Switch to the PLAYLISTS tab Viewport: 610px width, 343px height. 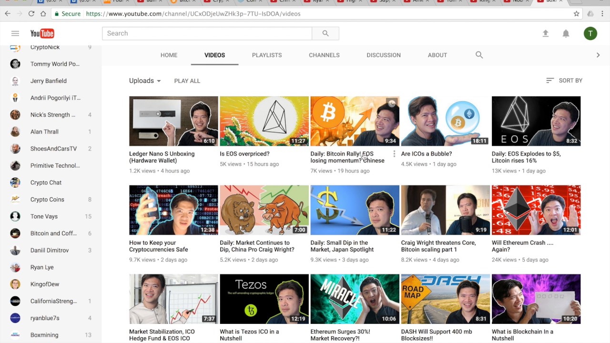click(267, 55)
